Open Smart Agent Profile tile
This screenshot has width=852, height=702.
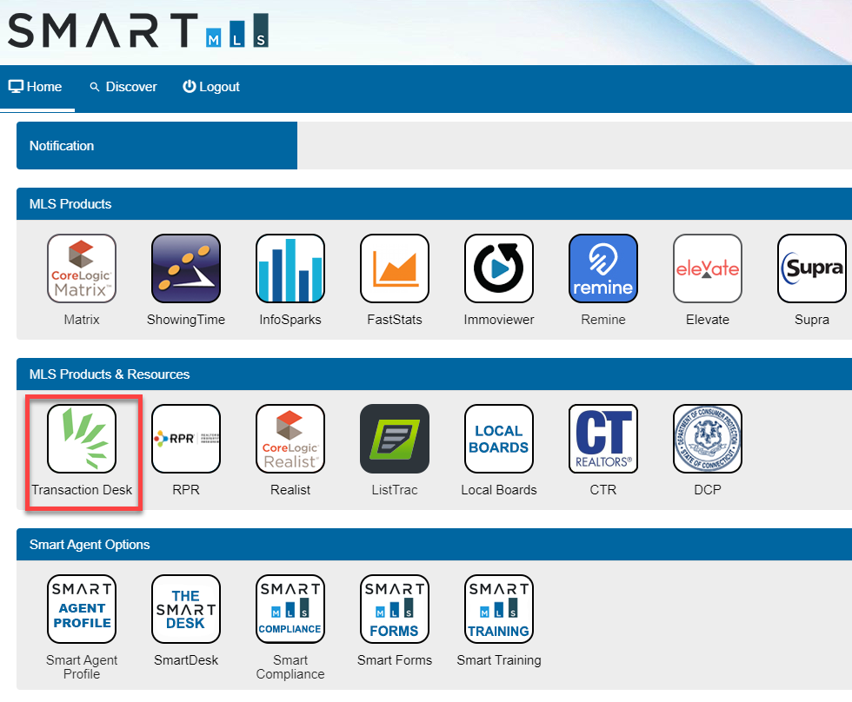coord(82,609)
